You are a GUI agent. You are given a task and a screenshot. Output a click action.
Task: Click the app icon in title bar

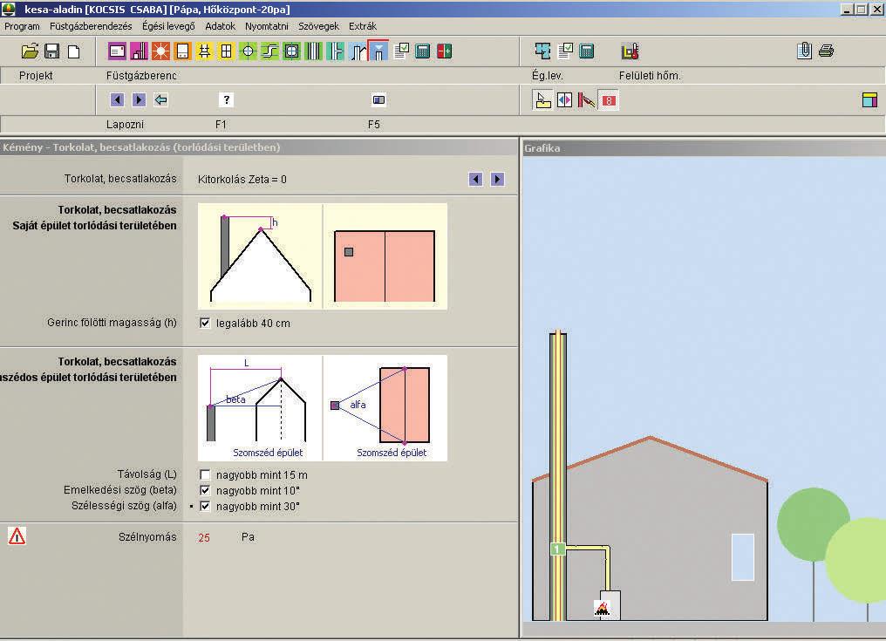tap(9, 9)
